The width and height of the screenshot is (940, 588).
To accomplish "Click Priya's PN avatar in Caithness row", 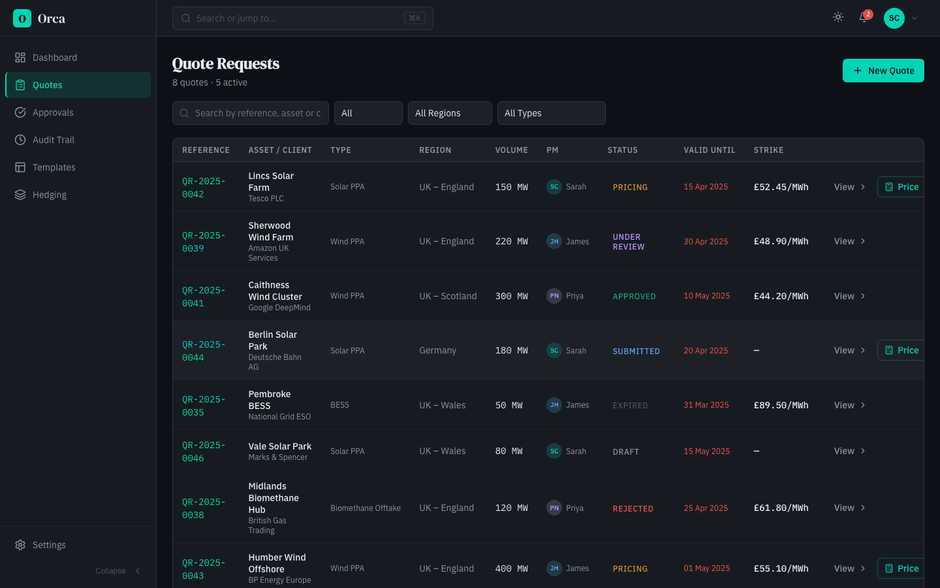I will [x=554, y=296].
